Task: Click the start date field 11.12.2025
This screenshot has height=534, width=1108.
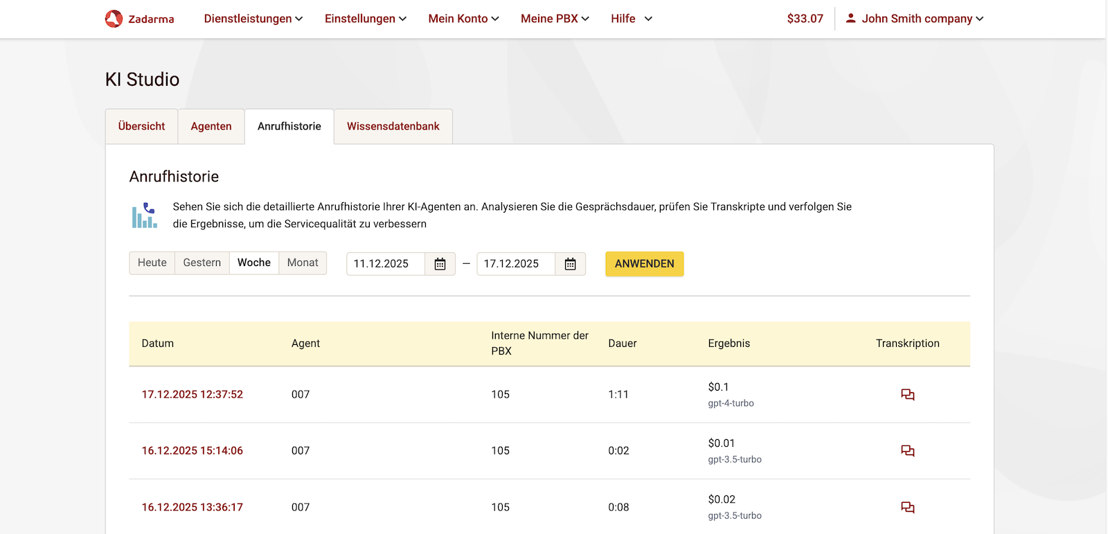Action: tap(385, 264)
